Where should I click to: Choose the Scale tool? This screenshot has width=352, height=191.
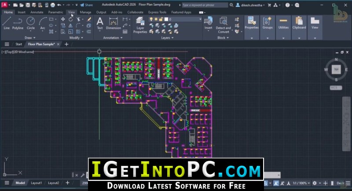coord(71,32)
